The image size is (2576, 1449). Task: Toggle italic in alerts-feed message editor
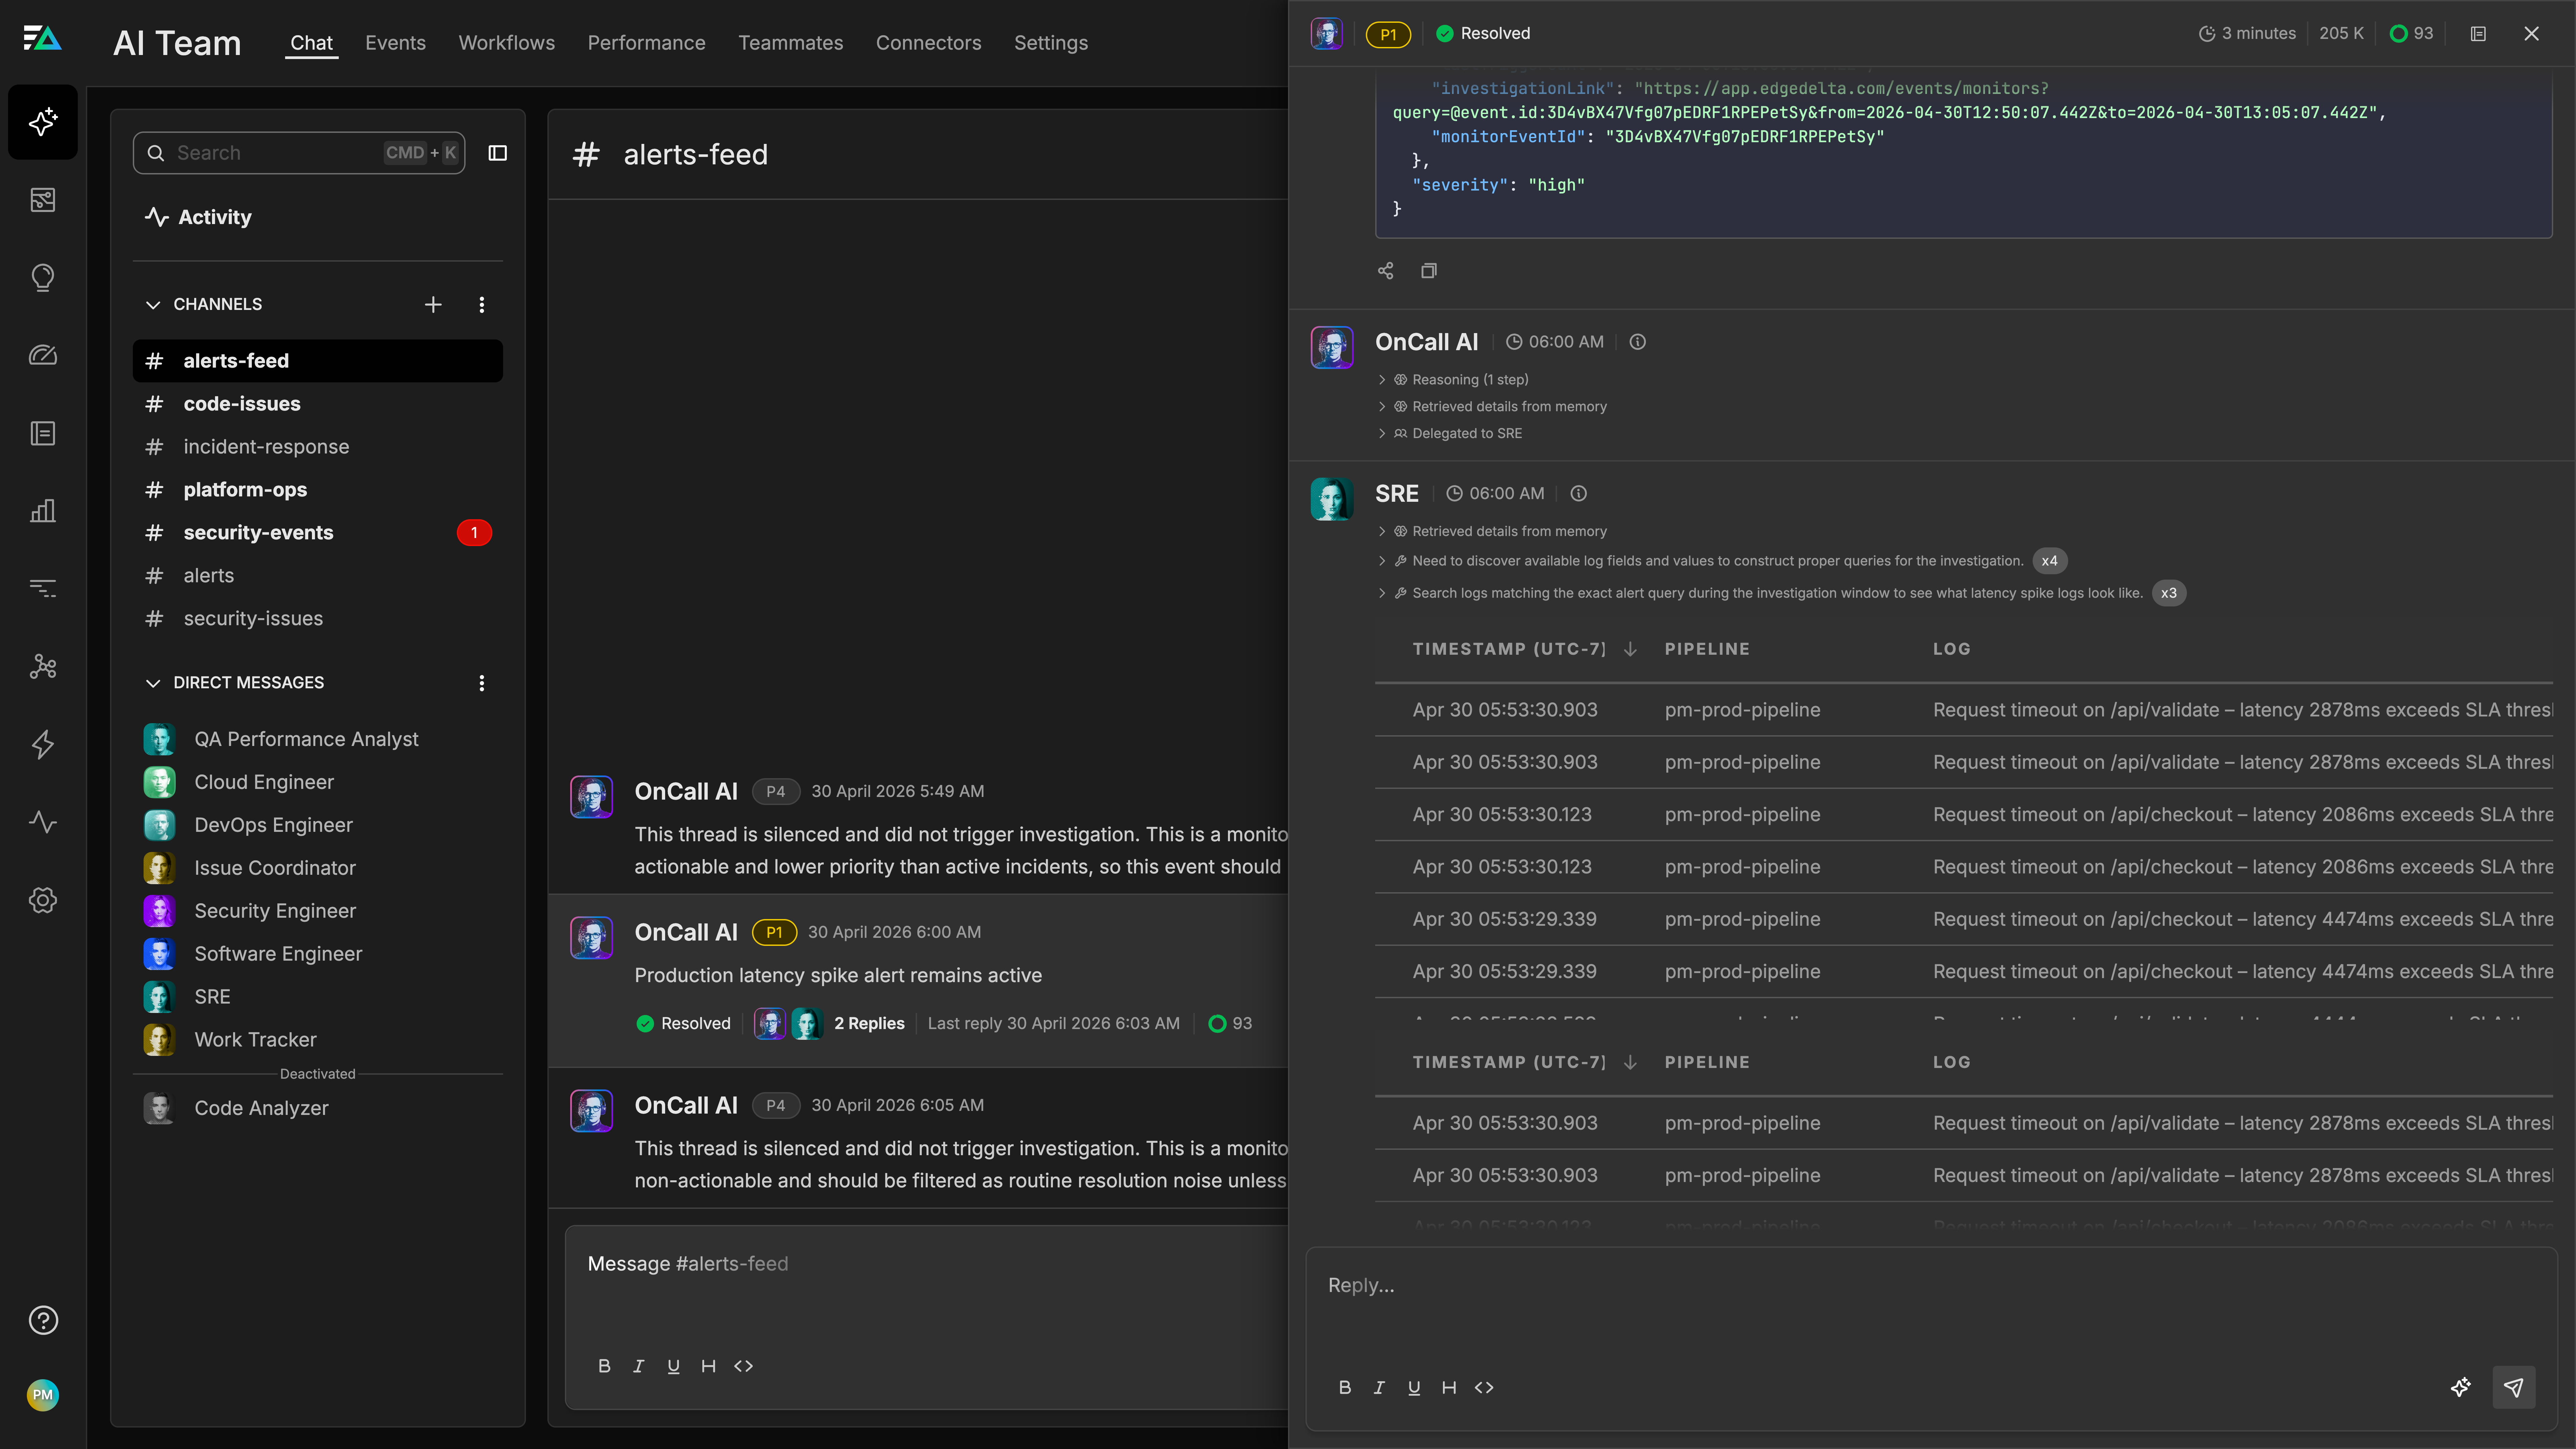tap(639, 1366)
